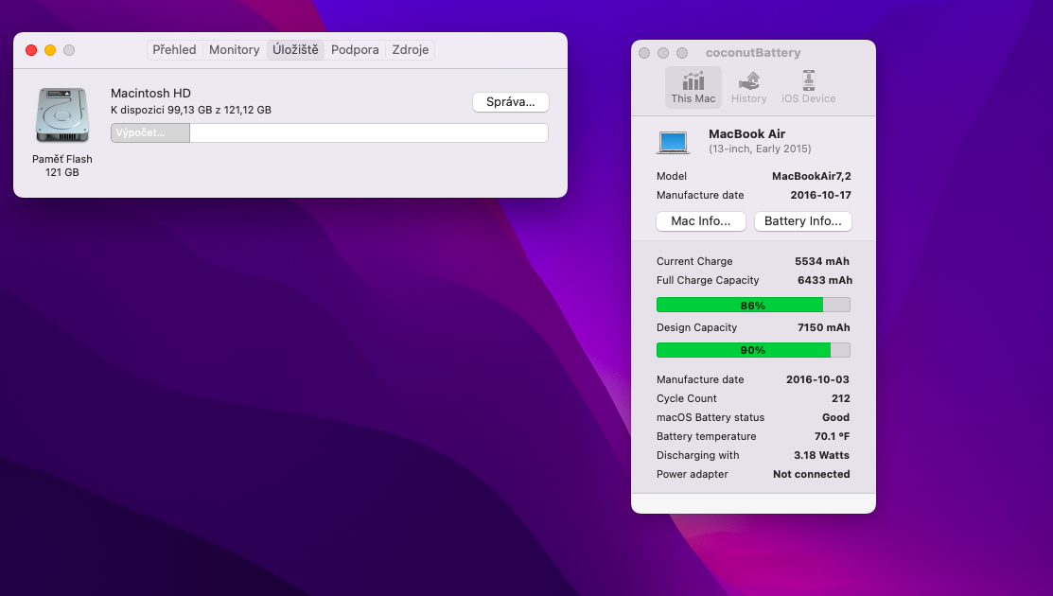Open Mac Info... details
The image size is (1053, 596).
click(700, 221)
